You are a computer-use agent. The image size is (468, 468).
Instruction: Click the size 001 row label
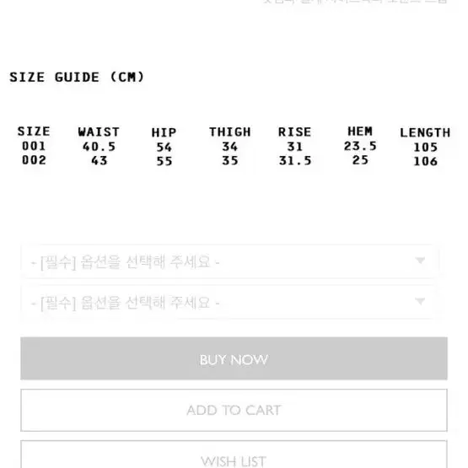34,146
